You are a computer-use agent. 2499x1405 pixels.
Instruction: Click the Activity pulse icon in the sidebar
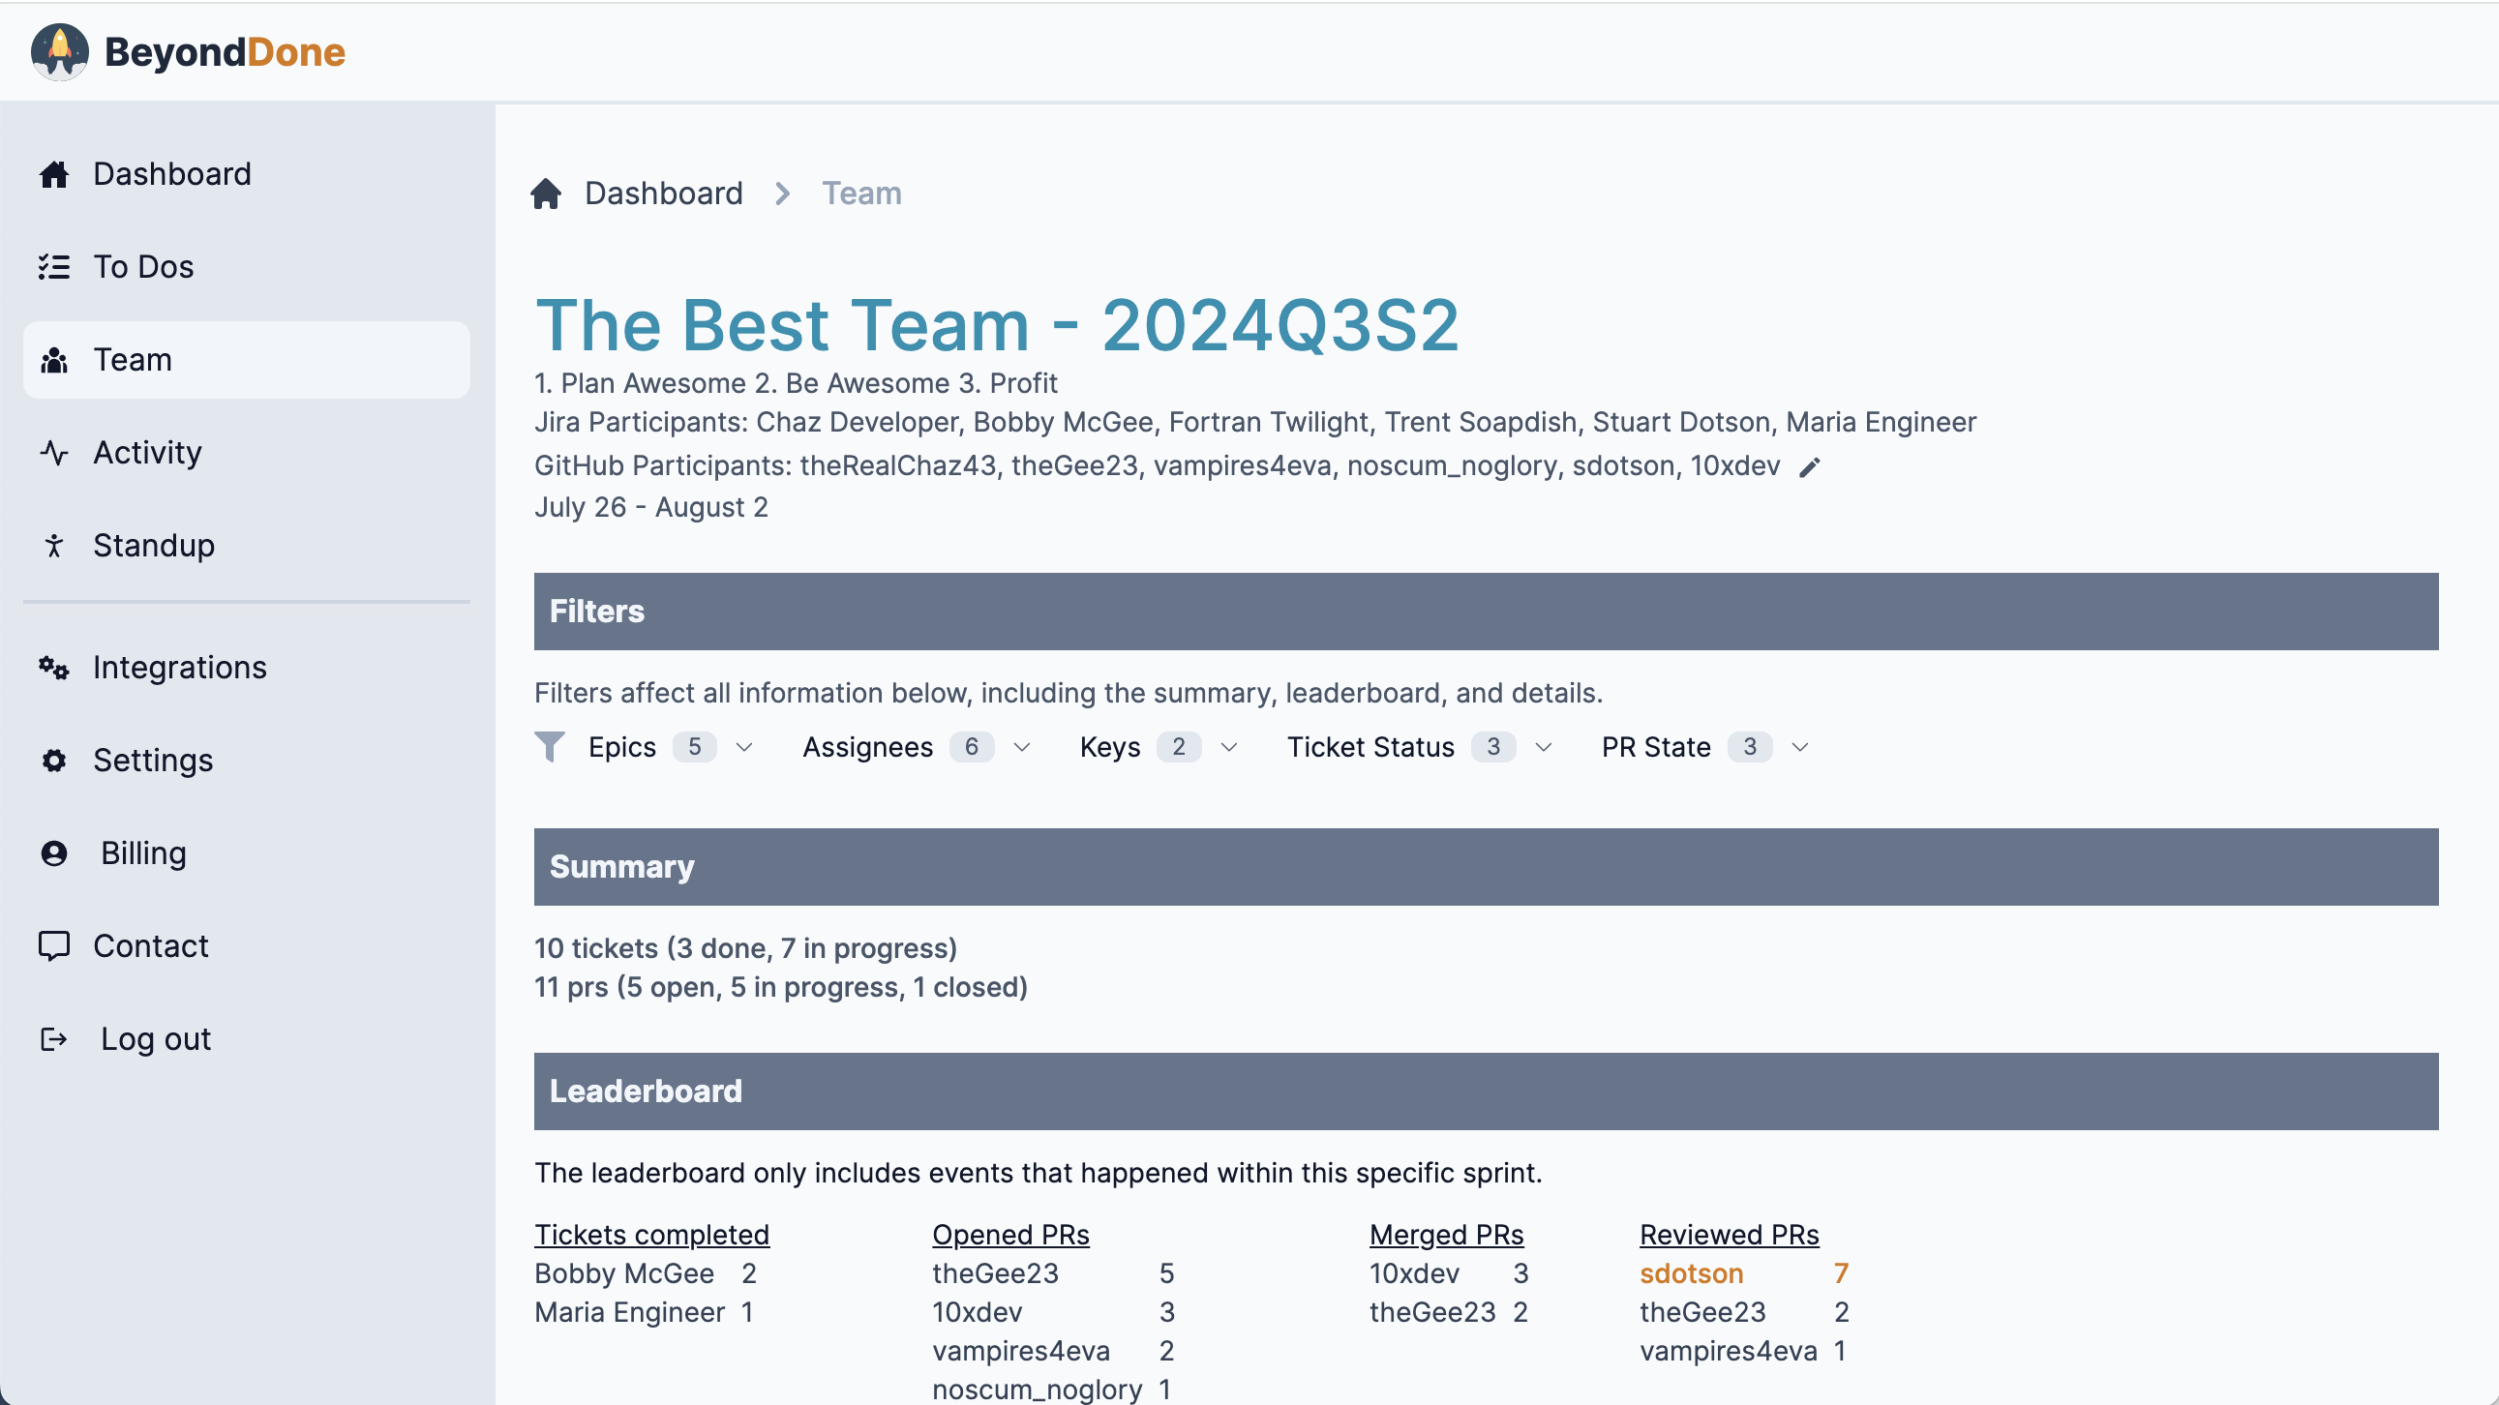(x=54, y=453)
